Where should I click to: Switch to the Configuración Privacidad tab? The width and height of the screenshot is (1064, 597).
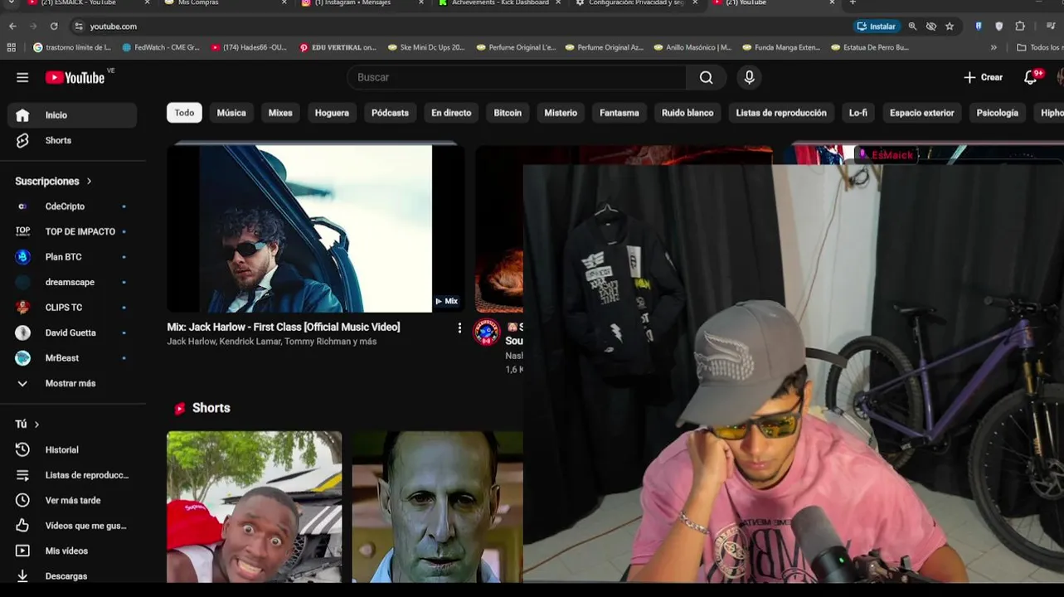635,3
